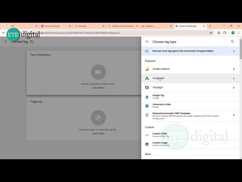Expand the Google Analytics row chevron

click(x=234, y=69)
